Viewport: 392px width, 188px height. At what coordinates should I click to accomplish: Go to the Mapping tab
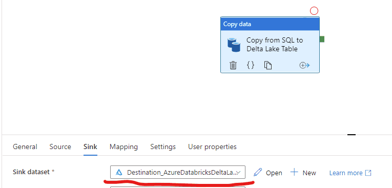(x=123, y=147)
